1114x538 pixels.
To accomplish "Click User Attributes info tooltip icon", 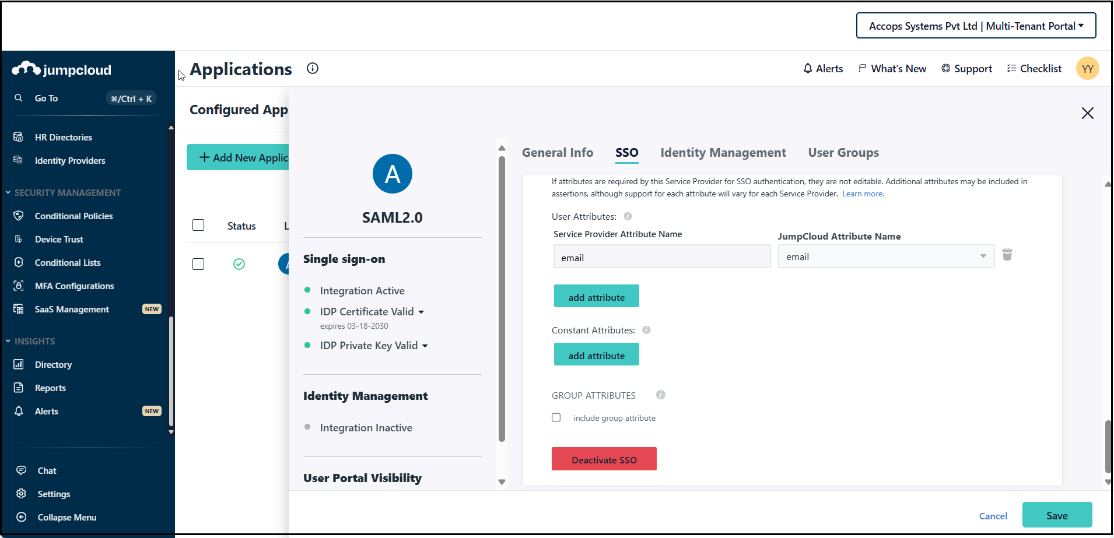I will click(628, 216).
